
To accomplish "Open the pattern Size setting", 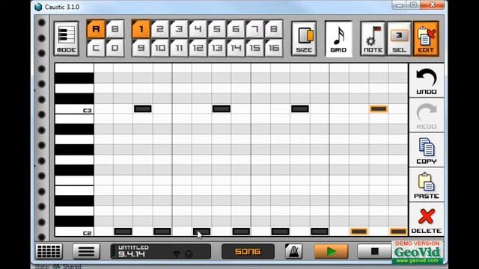I will coord(304,39).
